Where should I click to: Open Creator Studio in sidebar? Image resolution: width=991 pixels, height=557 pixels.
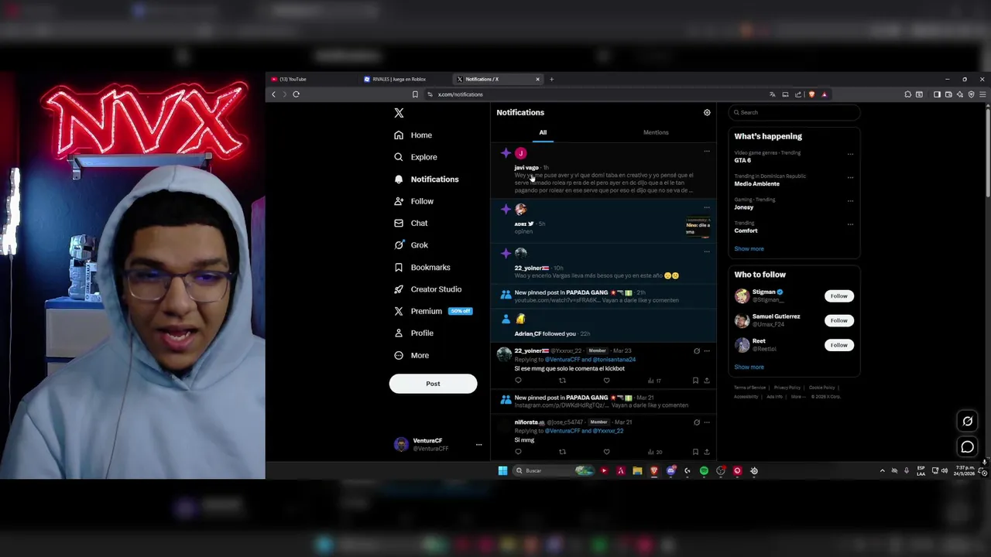[x=427, y=289]
